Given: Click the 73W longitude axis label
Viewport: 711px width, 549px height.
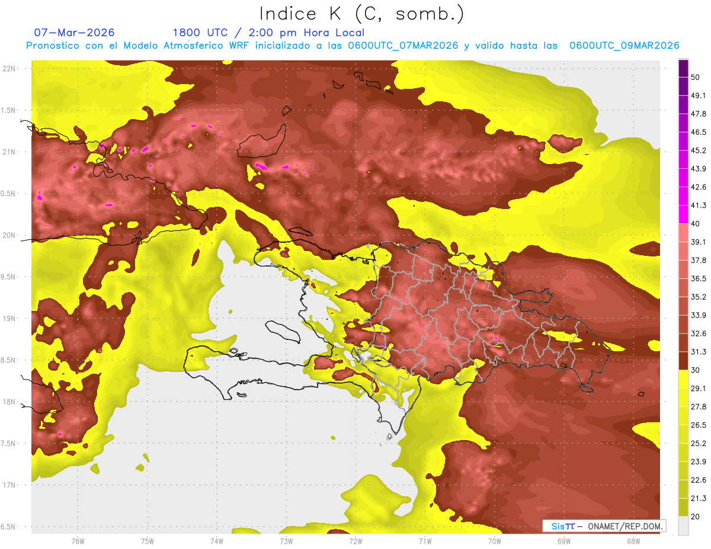Looking at the screenshot, I should 286,541.
